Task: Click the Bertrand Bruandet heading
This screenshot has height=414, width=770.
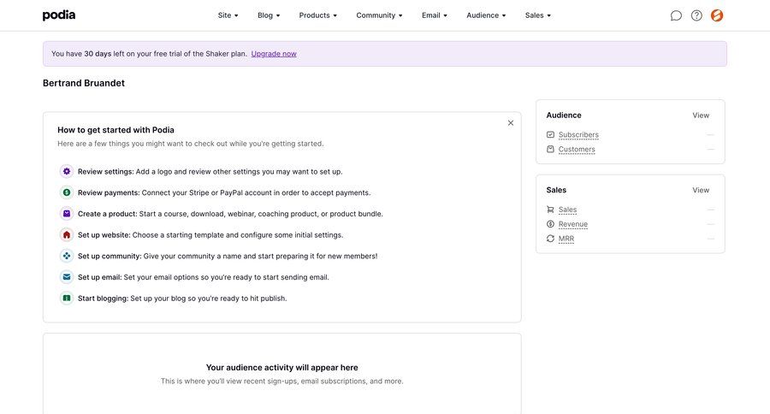Action: click(x=84, y=83)
